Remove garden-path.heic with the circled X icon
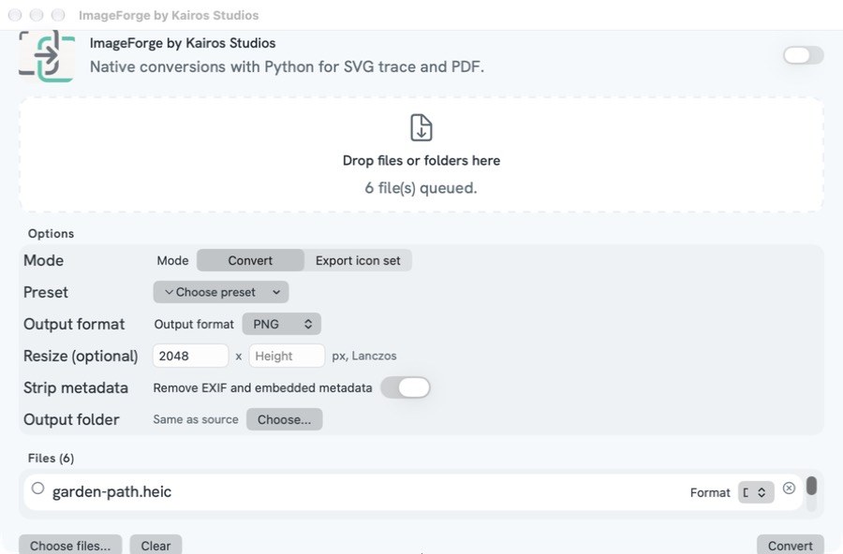 789,488
